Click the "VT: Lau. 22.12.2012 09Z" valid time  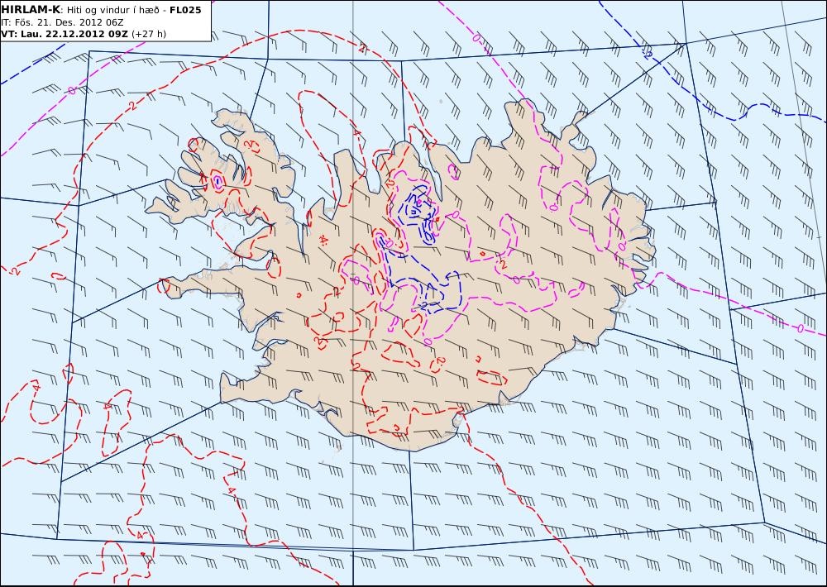coord(65,34)
